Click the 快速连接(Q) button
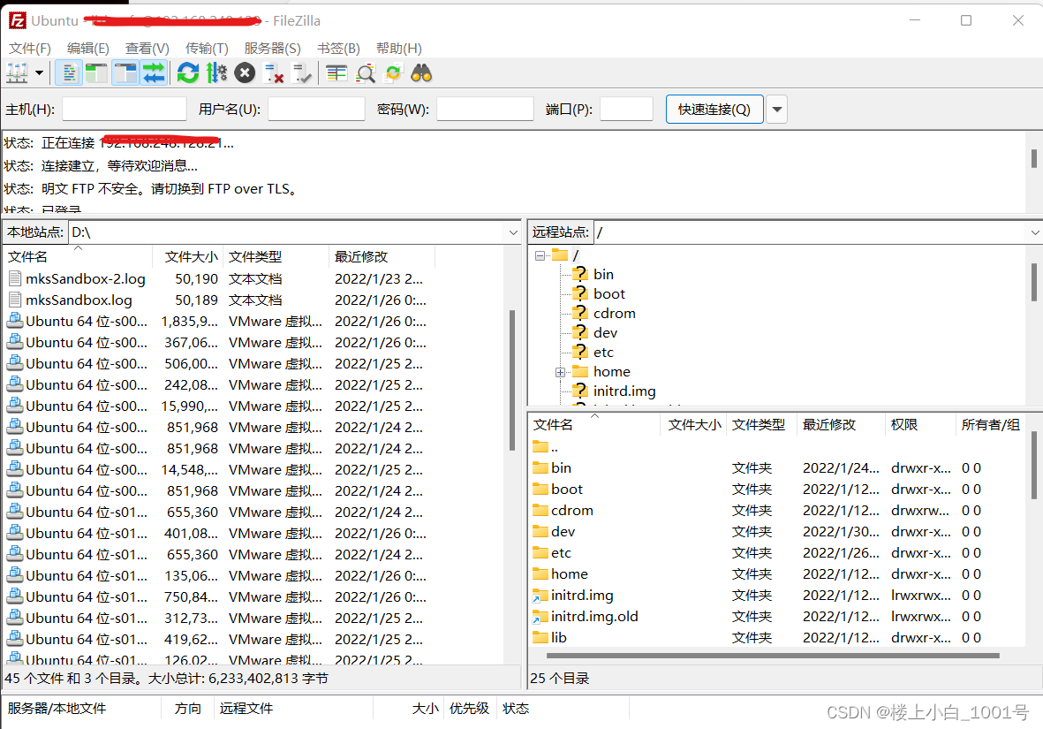 [x=714, y=110]
